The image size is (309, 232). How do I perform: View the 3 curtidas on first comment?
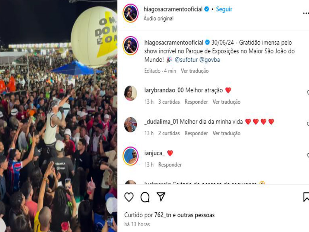(169, 102)
